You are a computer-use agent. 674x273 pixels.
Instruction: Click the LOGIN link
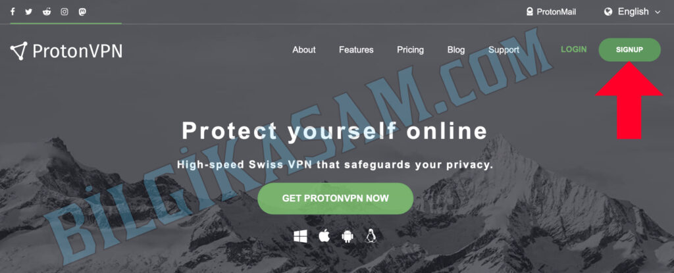pyautogui.click(x=574, y=49)
